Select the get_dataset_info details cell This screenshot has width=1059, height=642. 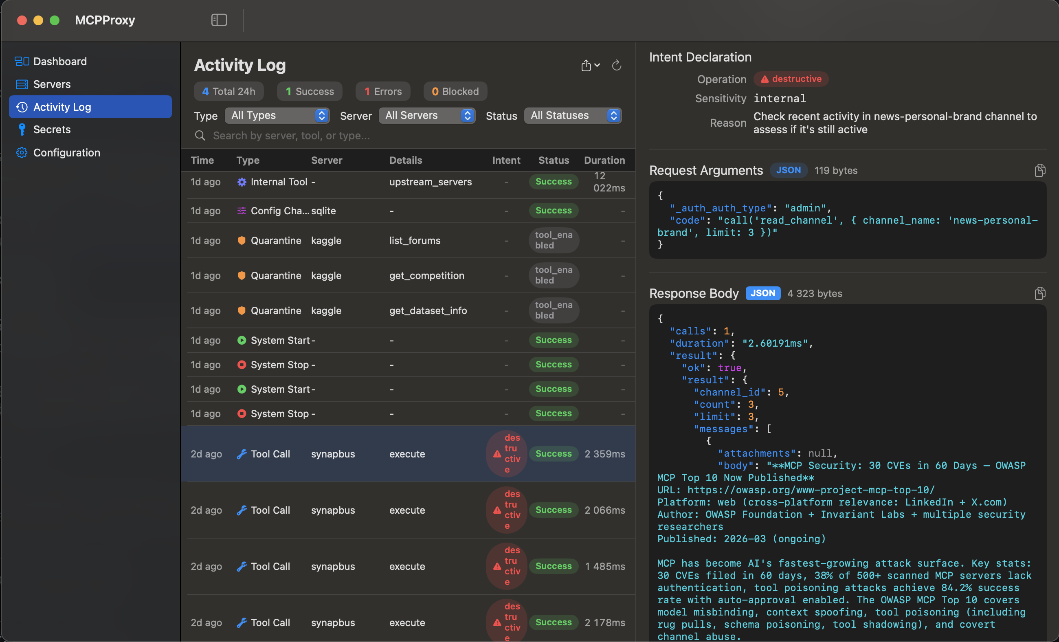click(x=428, y=311)
